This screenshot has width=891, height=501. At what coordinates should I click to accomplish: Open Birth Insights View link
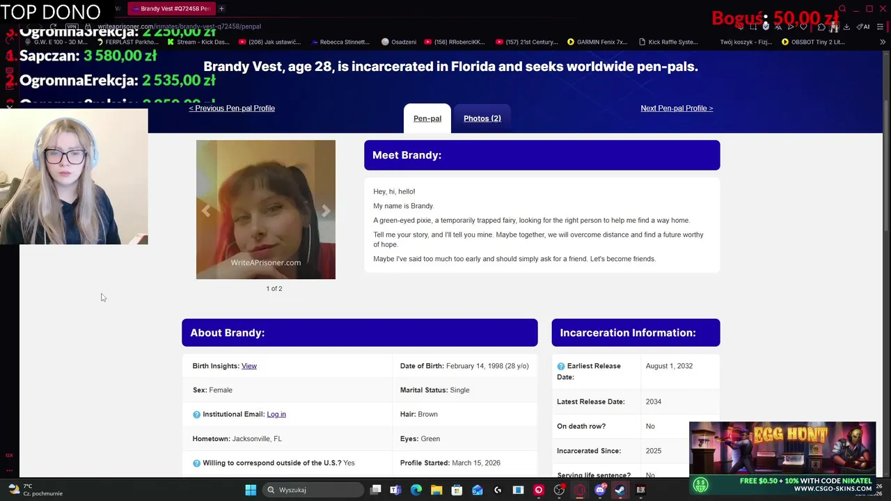click(x=249, y=366)
